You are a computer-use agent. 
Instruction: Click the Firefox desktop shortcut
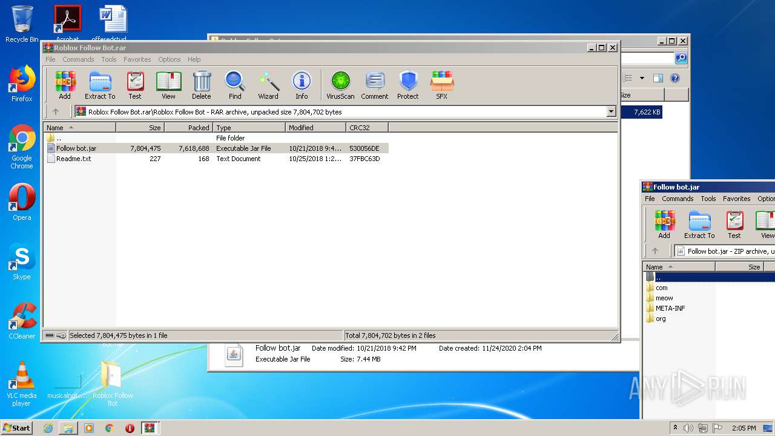[x=22, y=84]
